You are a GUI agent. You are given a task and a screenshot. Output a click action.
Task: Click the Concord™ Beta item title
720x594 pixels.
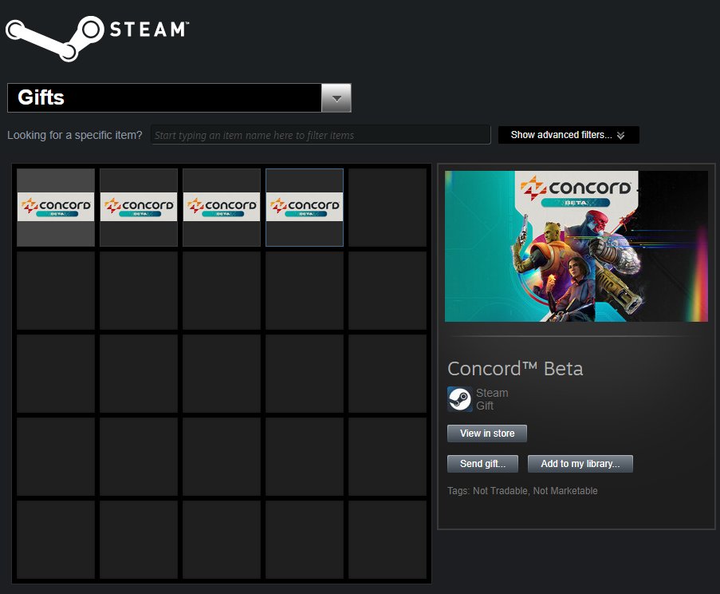[515, 369]
